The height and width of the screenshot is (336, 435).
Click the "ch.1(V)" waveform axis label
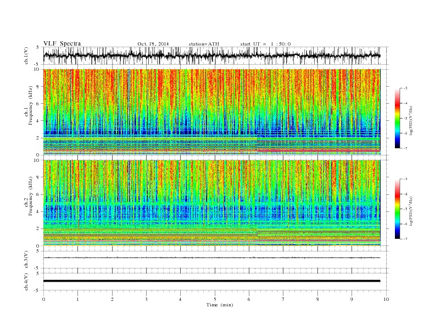(x=26, y=55)
